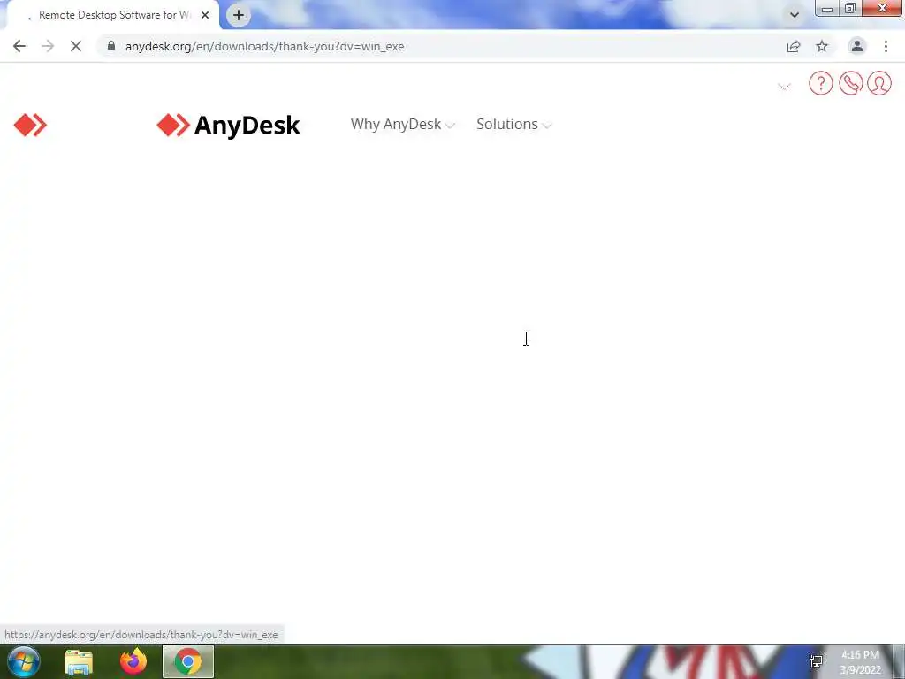This screenshot has height=679, width=905.
Task: Launch Firefox from taskbar
Action: click(x=133, y=661)
